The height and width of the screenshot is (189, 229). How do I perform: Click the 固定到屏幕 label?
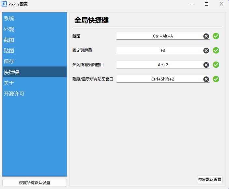pyautogui.click(x=82, y=51)
